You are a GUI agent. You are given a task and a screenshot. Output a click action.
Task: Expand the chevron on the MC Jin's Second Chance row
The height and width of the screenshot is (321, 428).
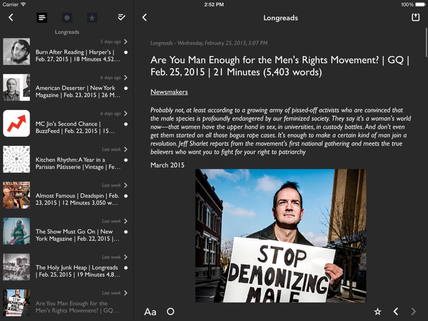(126, 113)
